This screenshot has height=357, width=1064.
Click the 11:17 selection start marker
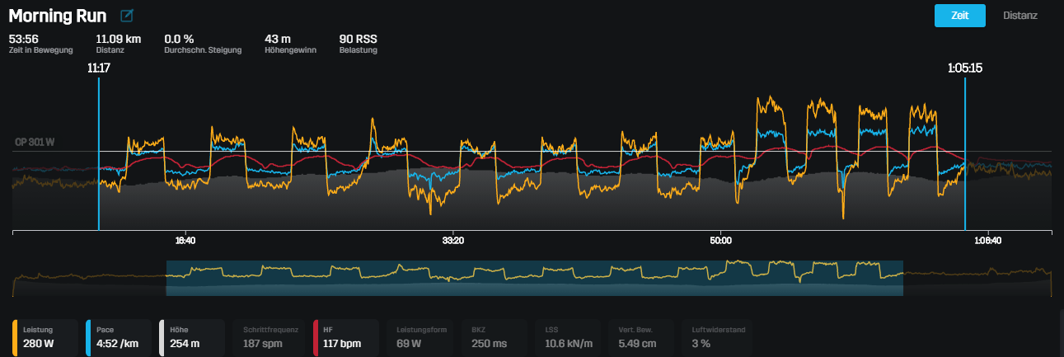click(99, 68)
